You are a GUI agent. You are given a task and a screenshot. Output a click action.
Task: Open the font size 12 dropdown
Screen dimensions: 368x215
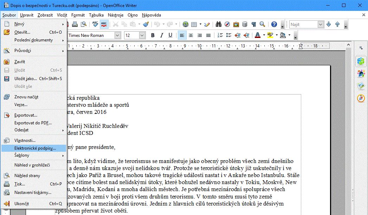(142, 35)
